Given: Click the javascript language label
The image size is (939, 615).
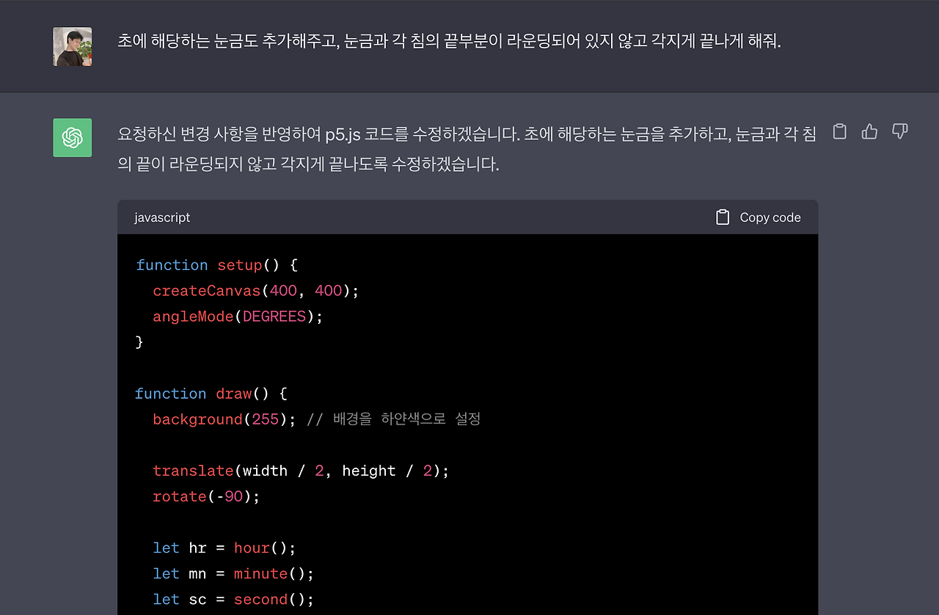Looking at the screenshot, I should click(x=161, y=217).
